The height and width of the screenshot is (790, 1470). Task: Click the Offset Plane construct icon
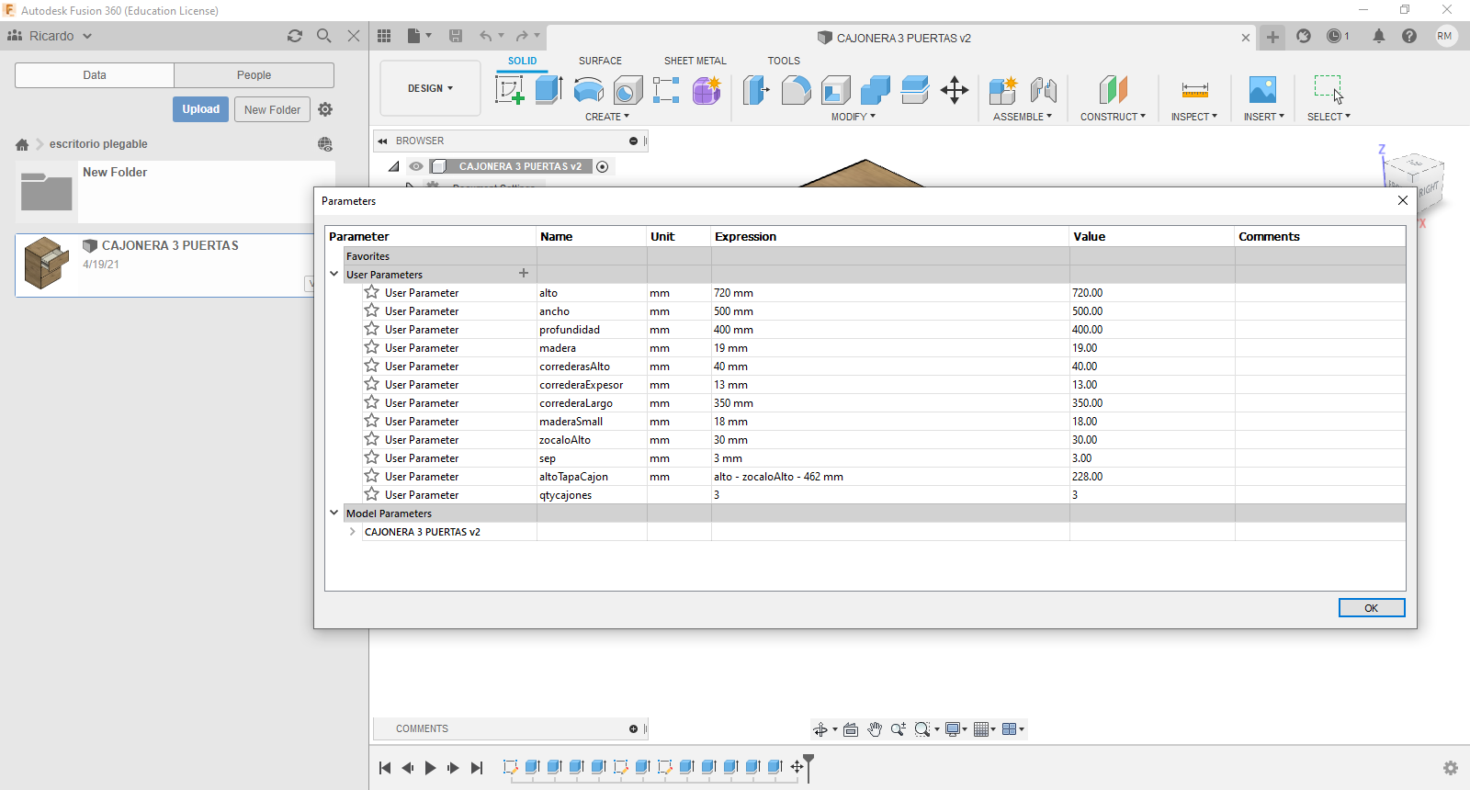pos(1113,90)
